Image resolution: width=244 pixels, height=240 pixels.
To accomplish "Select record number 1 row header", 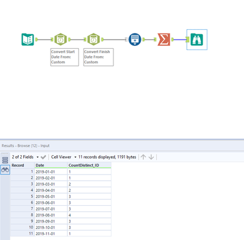I will [x=23, y=172].
